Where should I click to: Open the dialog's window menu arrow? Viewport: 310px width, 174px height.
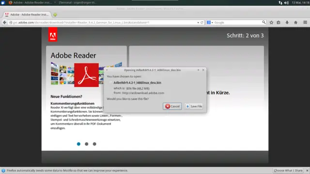tap(107, 70)
